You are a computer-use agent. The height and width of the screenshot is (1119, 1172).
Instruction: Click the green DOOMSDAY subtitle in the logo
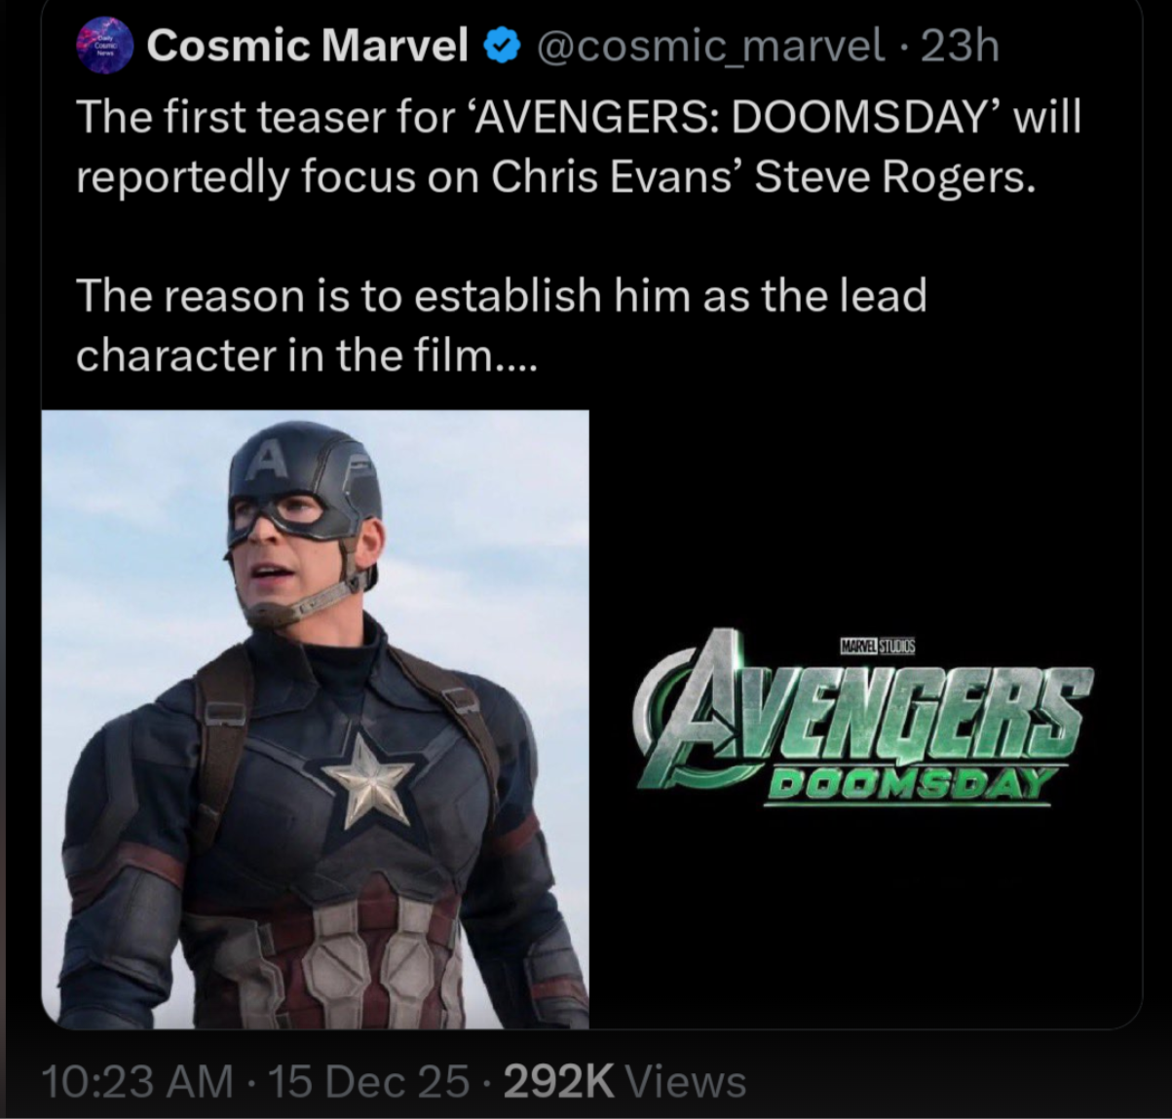coord(911,783)
